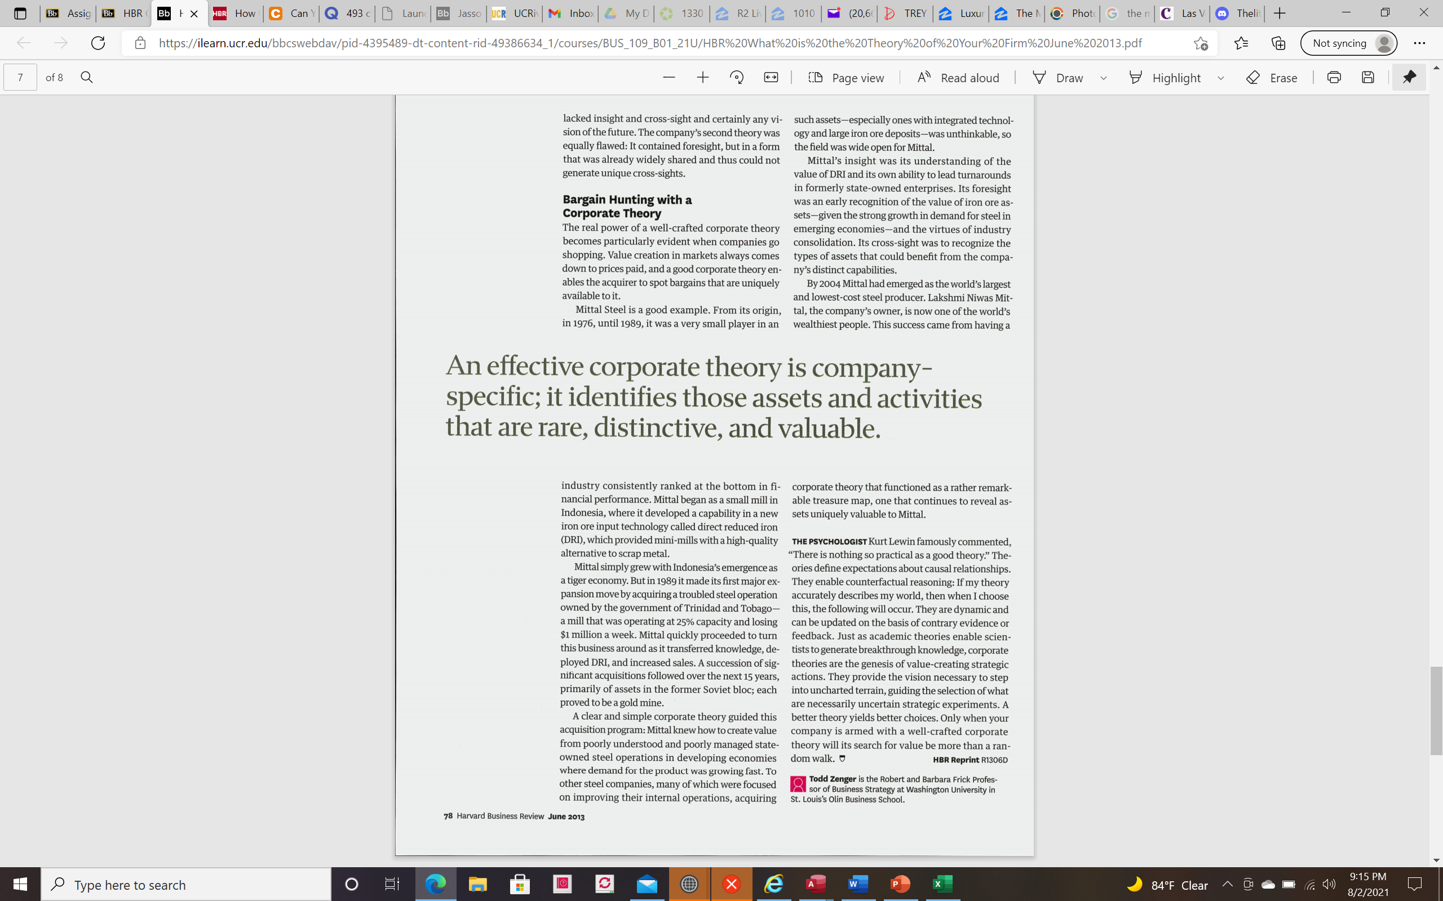Unpin the PDF toolbar
Screen dimensions: 1443x901
pyautogui.click(x=1409, y=78)
